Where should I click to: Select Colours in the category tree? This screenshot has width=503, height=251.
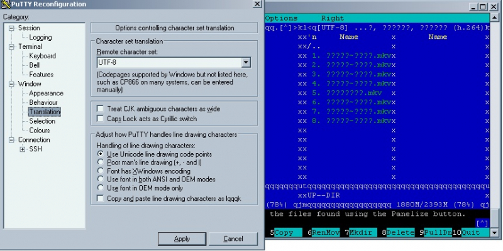[x=40, y=131]
